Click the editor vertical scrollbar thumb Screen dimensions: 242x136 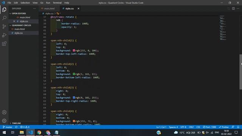240,72
